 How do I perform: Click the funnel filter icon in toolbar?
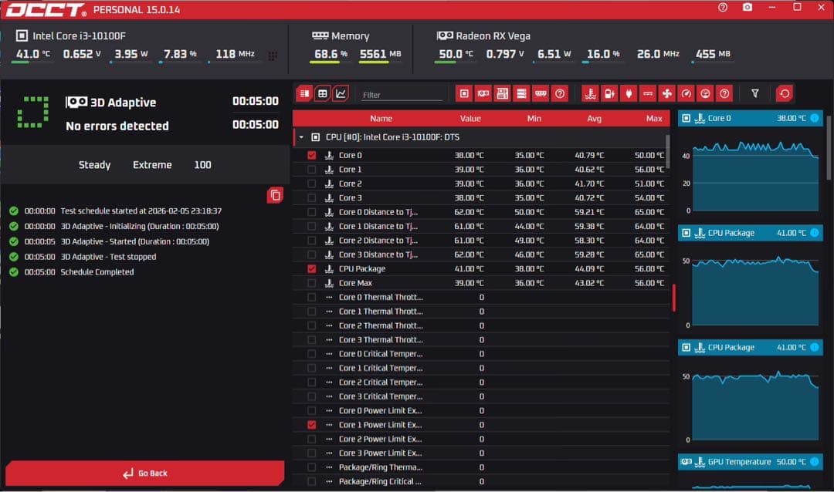click(754, 94)
